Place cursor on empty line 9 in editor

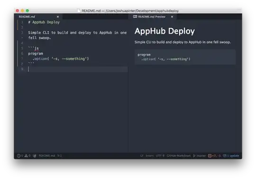(x=78, y=69)
